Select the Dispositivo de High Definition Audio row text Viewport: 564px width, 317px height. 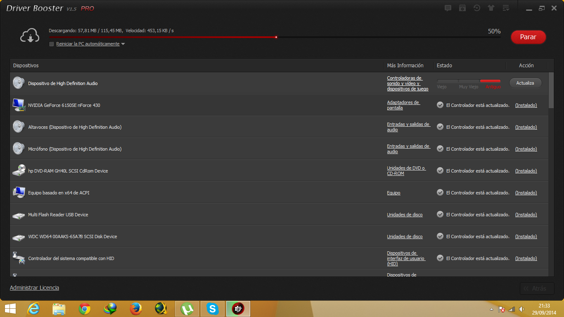pyautogui.click(x=63, y=83)
